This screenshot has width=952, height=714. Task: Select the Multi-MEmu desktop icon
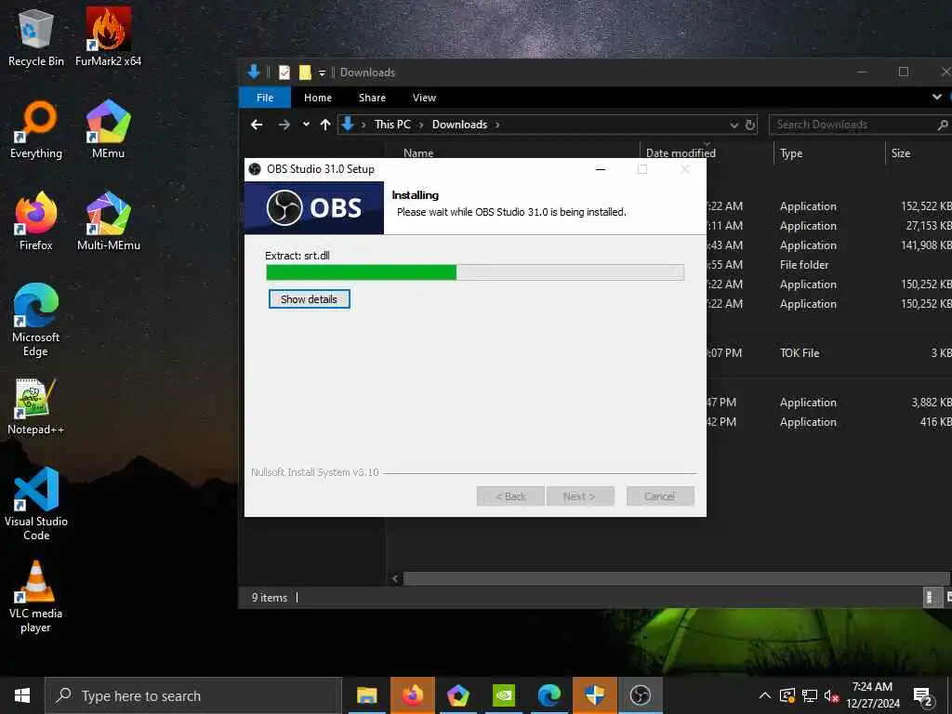pyautogui.click(x=108, y=221)
